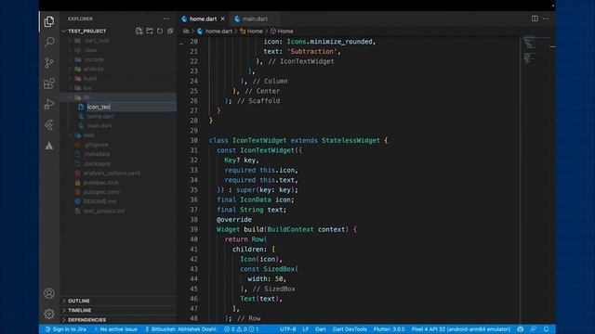Open editor more actions ellipsis
Viewport: 595px width, 334px height.
(546, 19)
